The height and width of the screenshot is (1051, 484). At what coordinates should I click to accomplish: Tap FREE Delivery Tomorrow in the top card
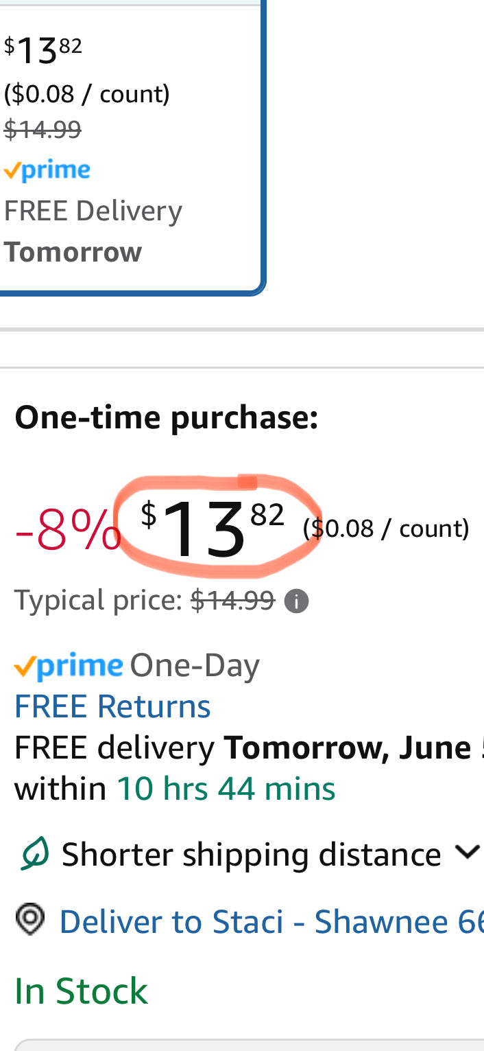[93, 231]
